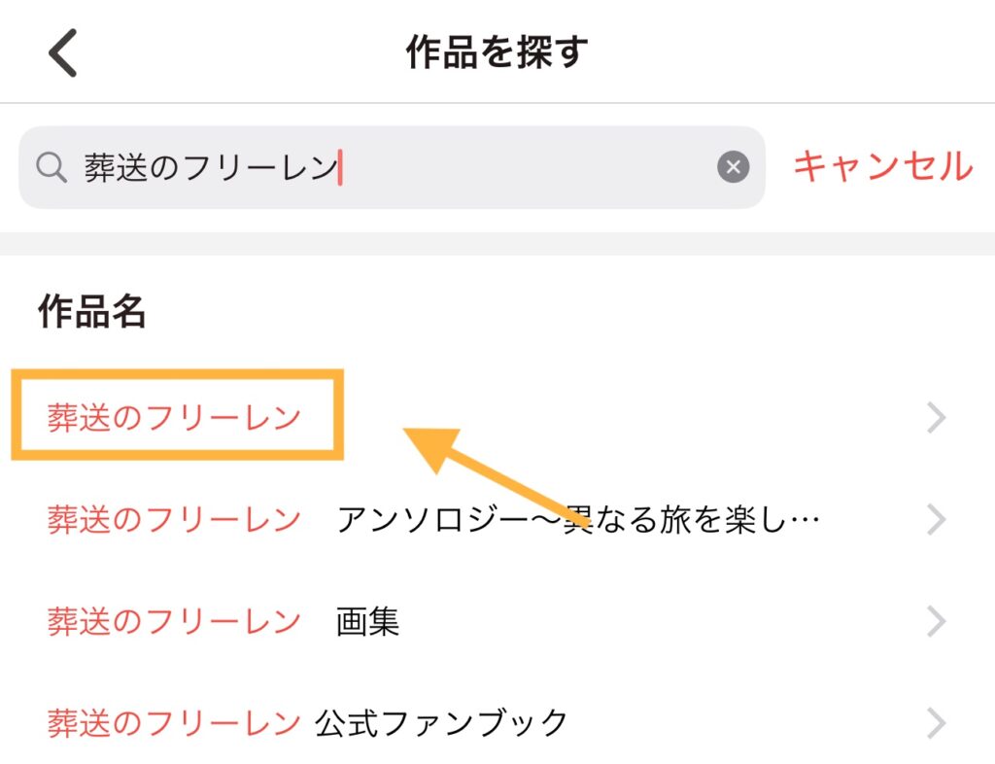
Task: Tap the back arrow icon
Action: click(63, 52)
